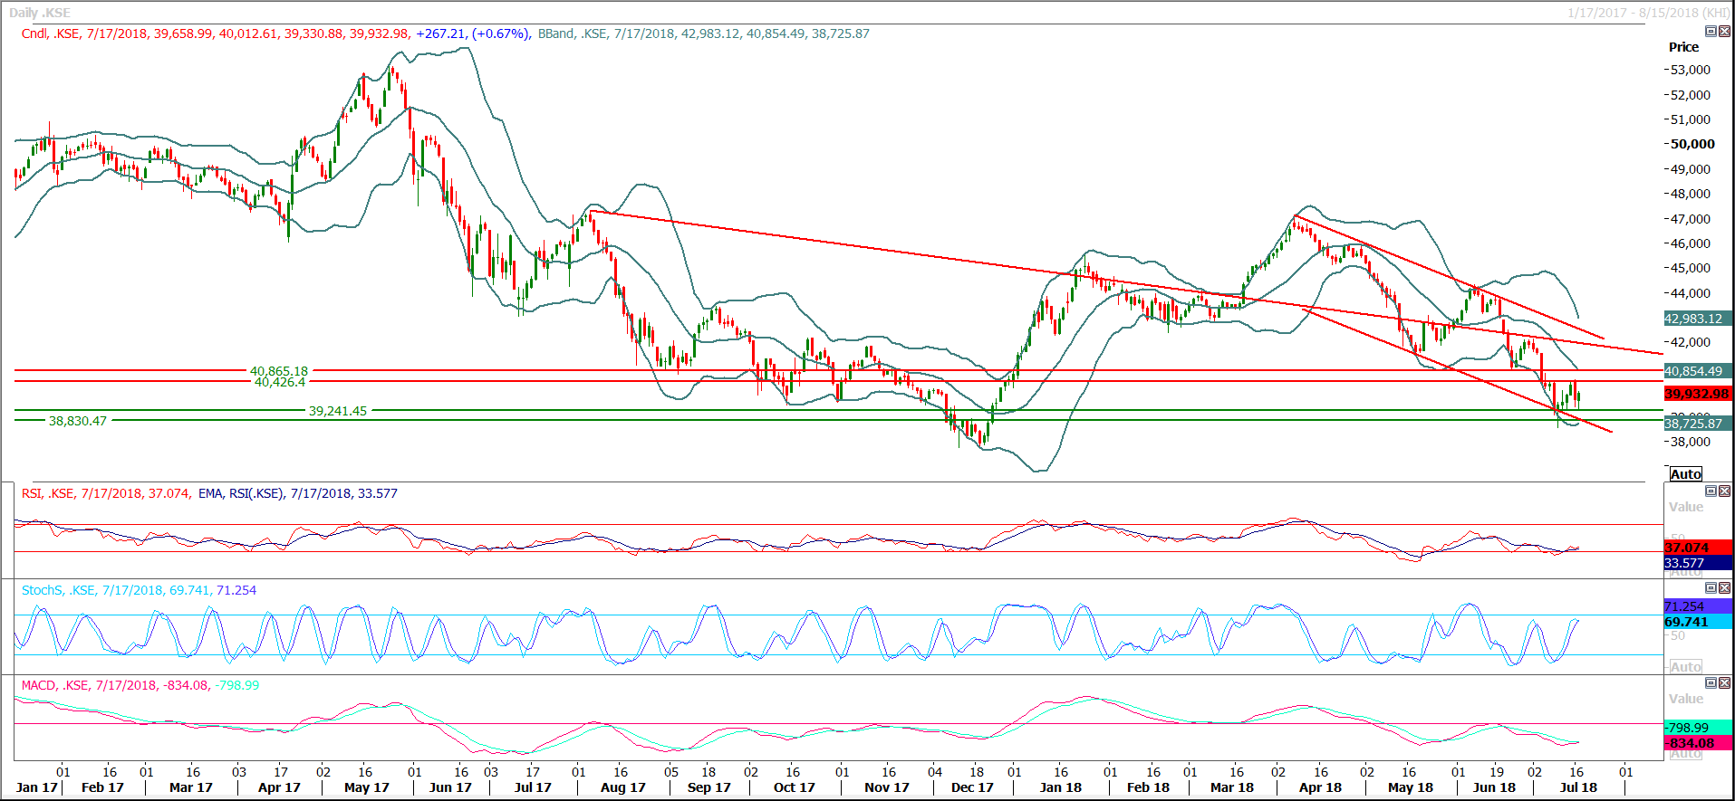Maximize the main price chart pane
The height and width of the screenshot is (801, 1735).
coord(1711,32)
